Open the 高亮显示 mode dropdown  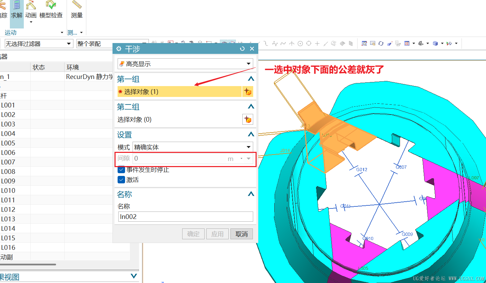249,63
